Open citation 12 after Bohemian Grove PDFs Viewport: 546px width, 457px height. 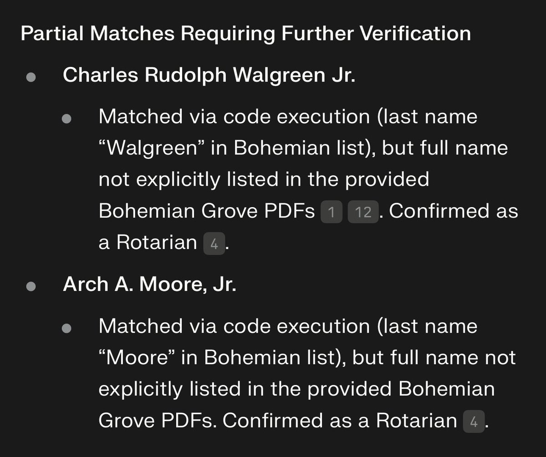click(362, 213)
